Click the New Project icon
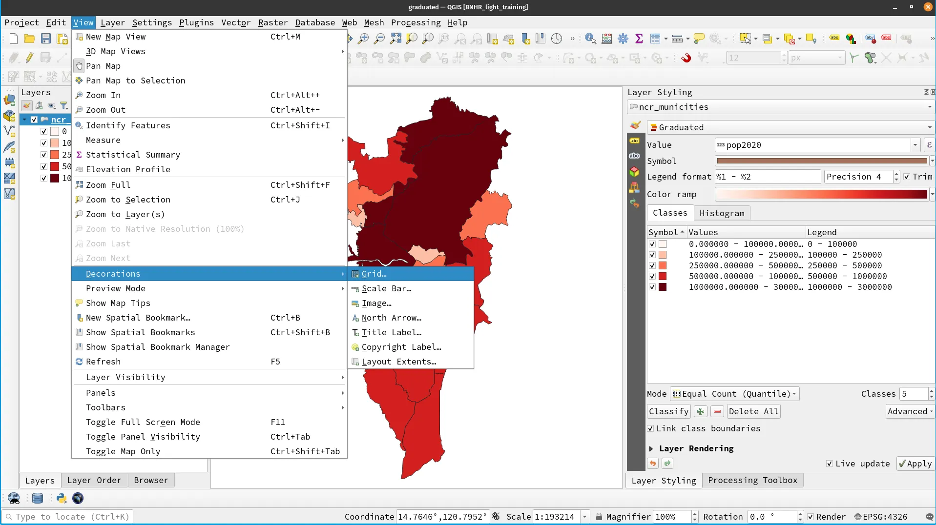This screenshot has height=525, width=936. pyautogui.click(x=14, y=39)
